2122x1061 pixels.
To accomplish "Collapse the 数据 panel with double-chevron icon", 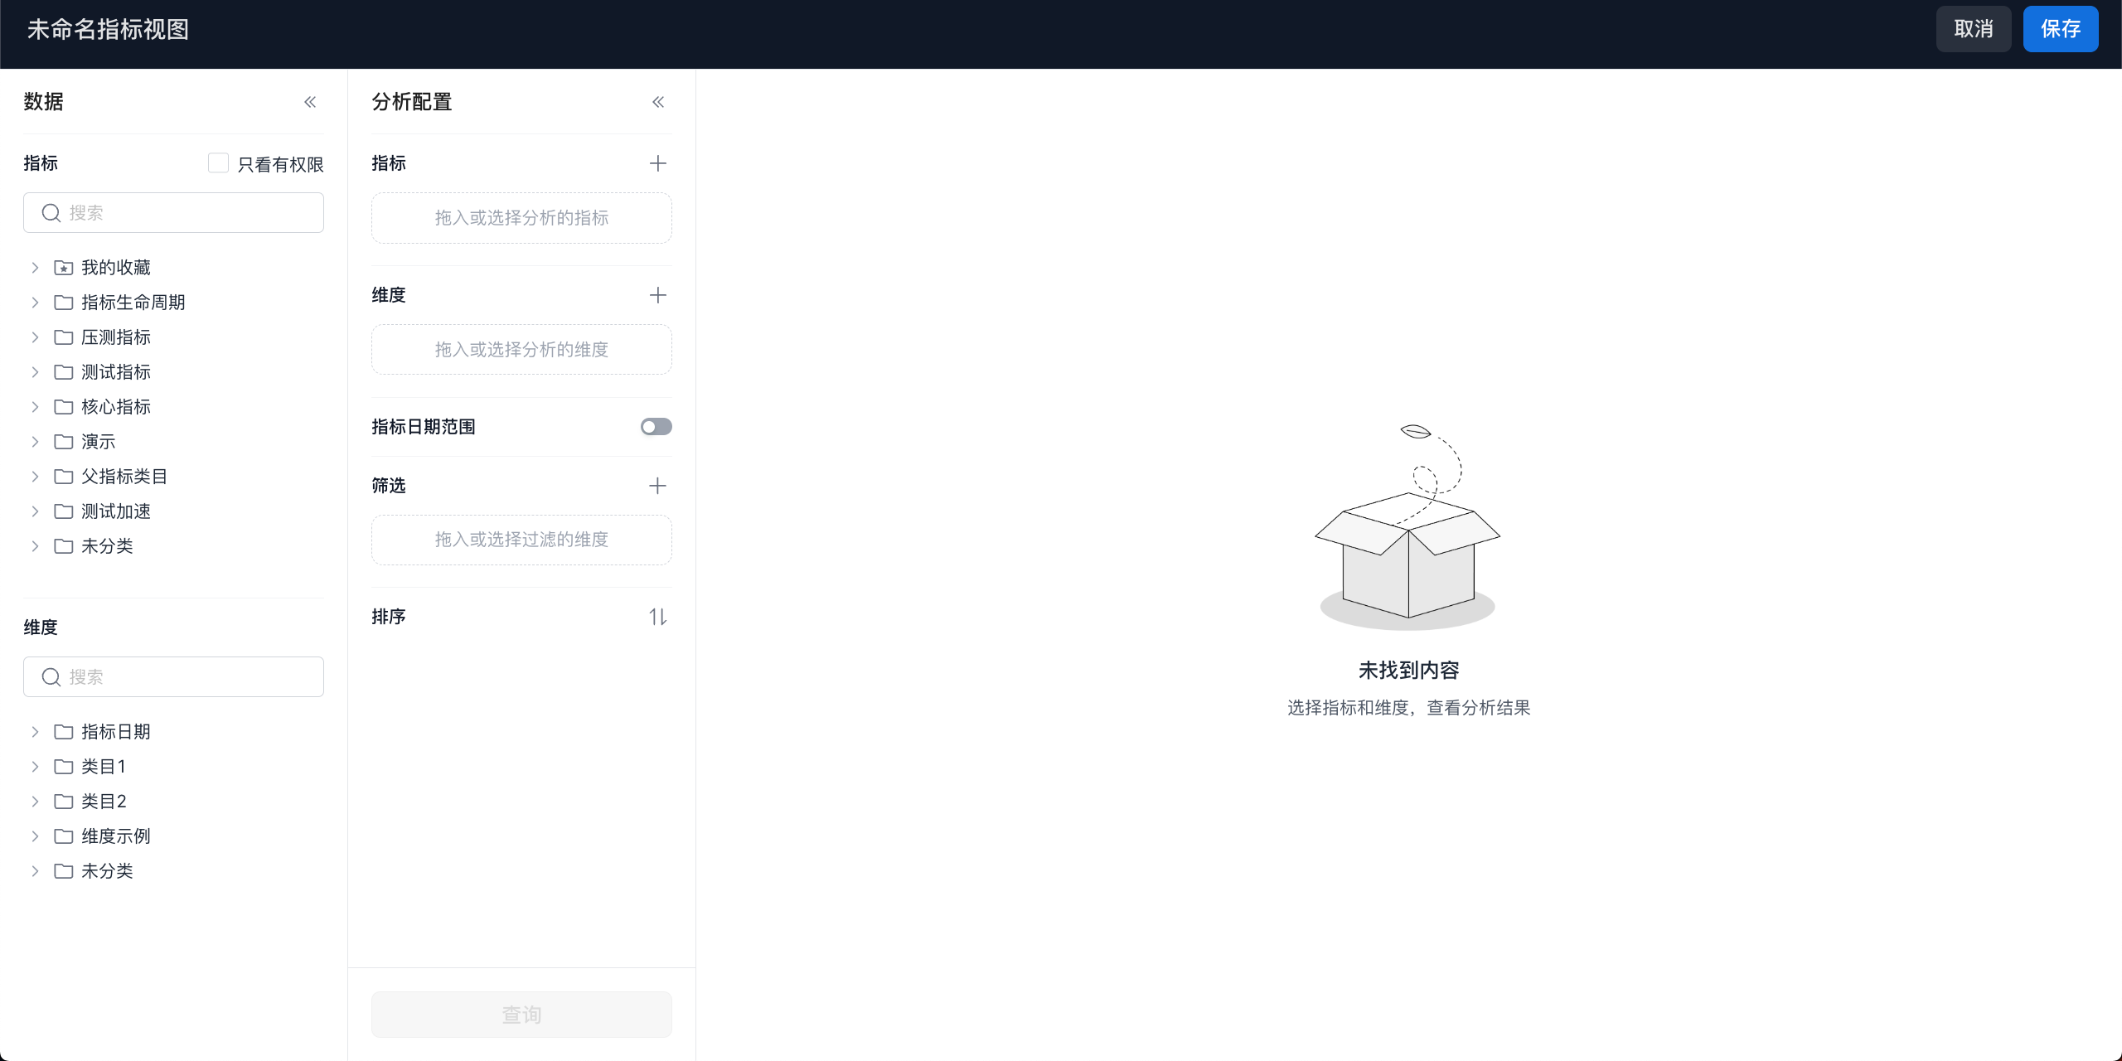I will [x=310, y=102].
